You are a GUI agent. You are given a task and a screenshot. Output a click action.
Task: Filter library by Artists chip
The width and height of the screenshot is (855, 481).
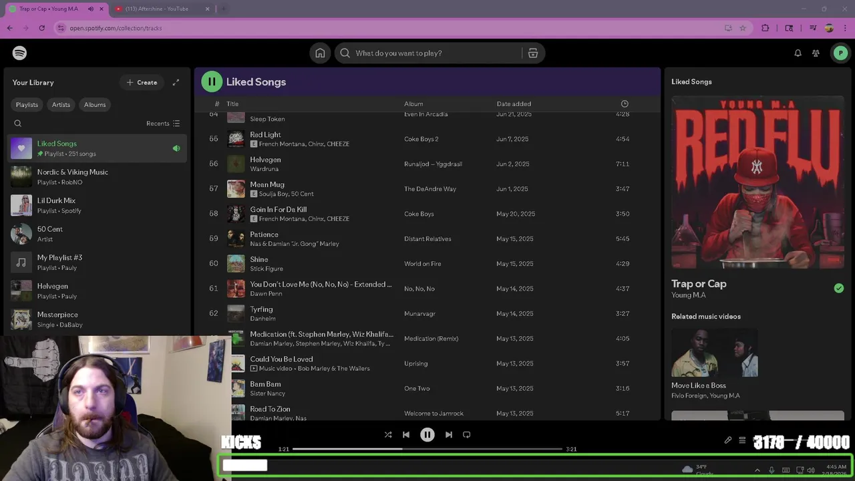click(x=61, y=105)
